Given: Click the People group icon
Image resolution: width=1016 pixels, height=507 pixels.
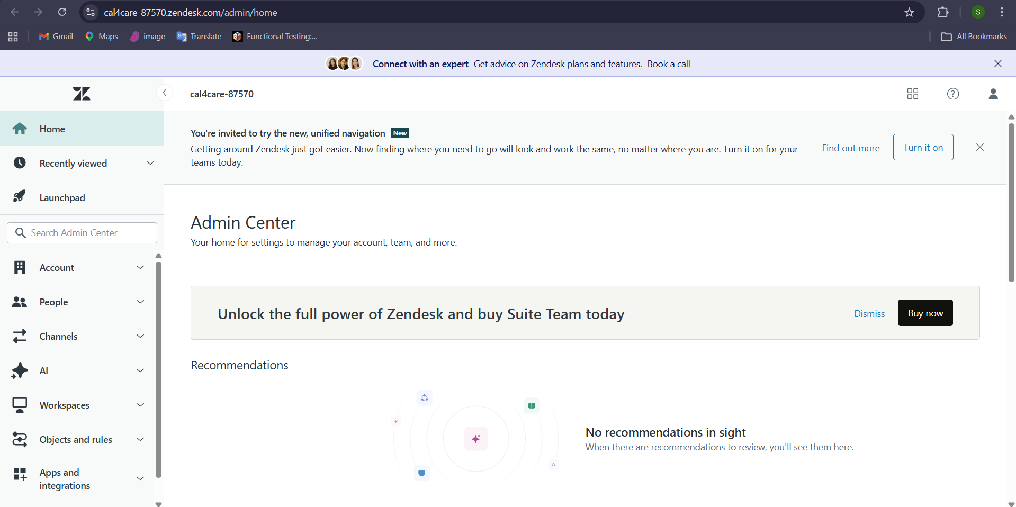Looking at the screenshot, I should tap(20, 302).
